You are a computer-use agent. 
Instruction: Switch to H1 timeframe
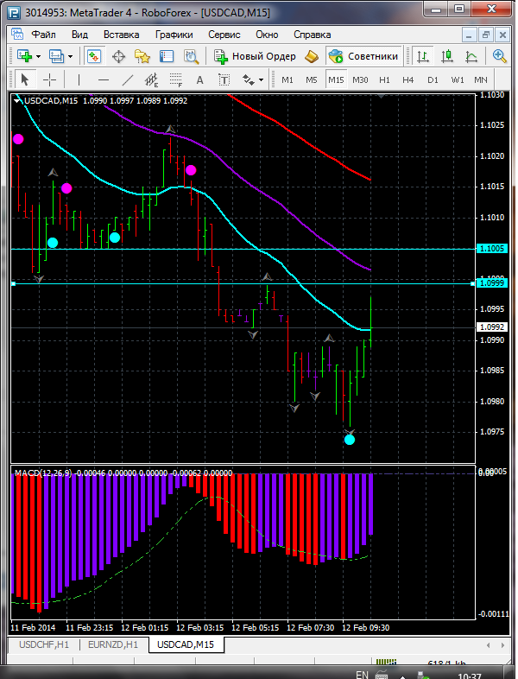point(384,80)
